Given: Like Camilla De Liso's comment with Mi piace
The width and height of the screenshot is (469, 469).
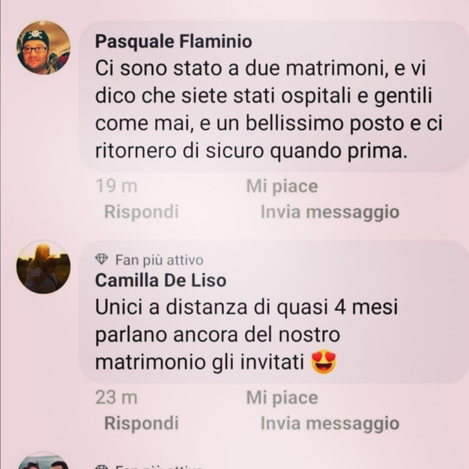Looking at the screenshot, I should (x=282, y=398).
